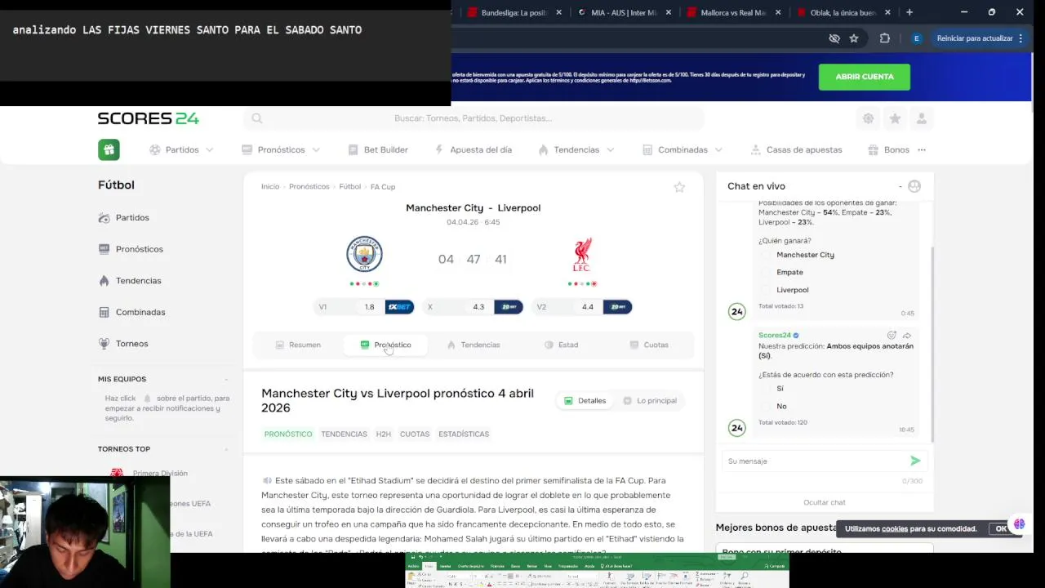Viewport: 1045px width, 588px height.
Task: Switch to the Detalles view
Action: click(585, 401)
